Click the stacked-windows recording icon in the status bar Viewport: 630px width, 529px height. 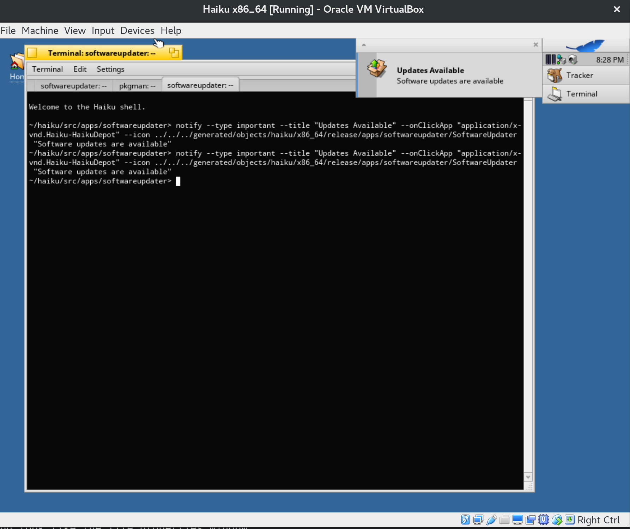click(530, 519)
